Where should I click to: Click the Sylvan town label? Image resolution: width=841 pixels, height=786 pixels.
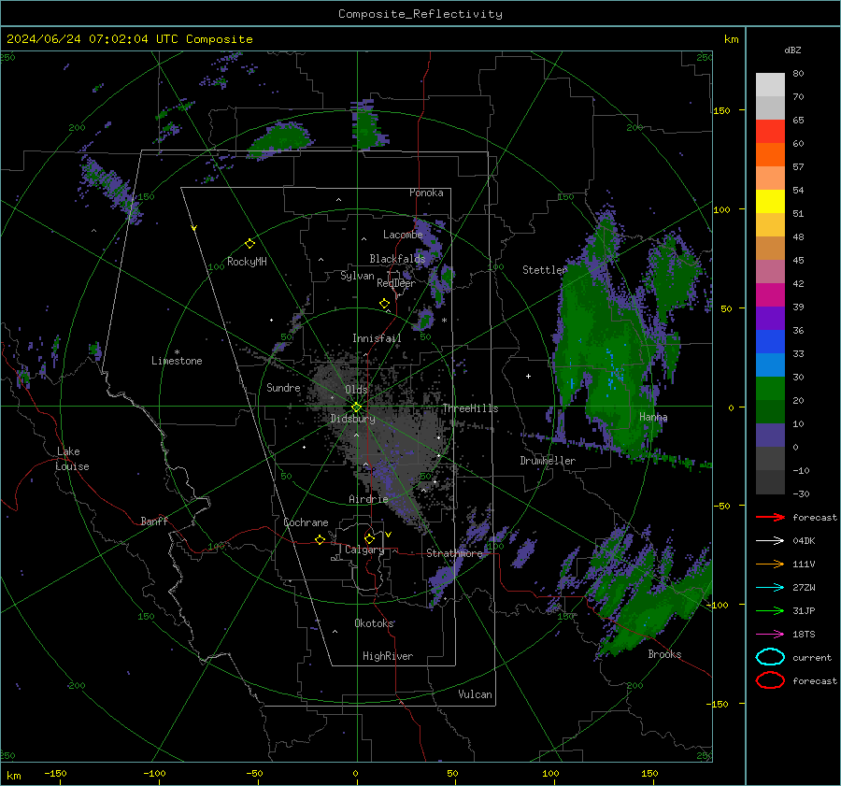(x=357, y=276)
